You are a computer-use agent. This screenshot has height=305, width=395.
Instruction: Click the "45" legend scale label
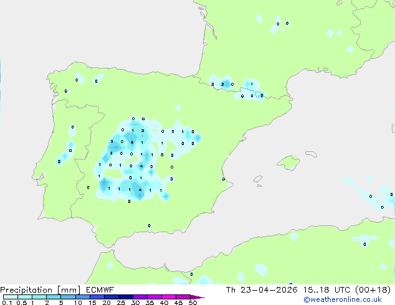point(178,303)
